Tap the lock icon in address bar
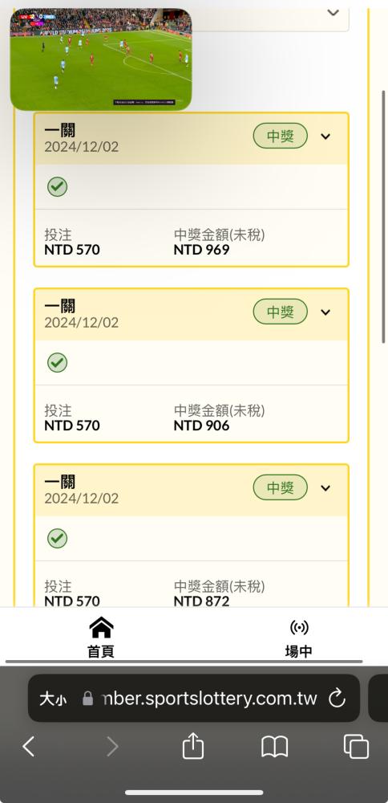Image resolution: width=388 pixels, height=803 pixels. (x=88, y=699)
